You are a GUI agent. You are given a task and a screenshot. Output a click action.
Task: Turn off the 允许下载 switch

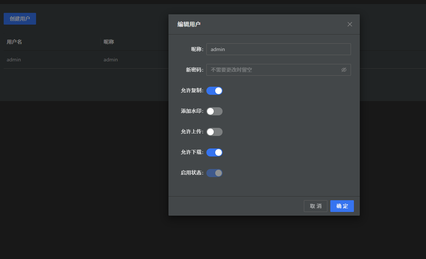point(214,152)
